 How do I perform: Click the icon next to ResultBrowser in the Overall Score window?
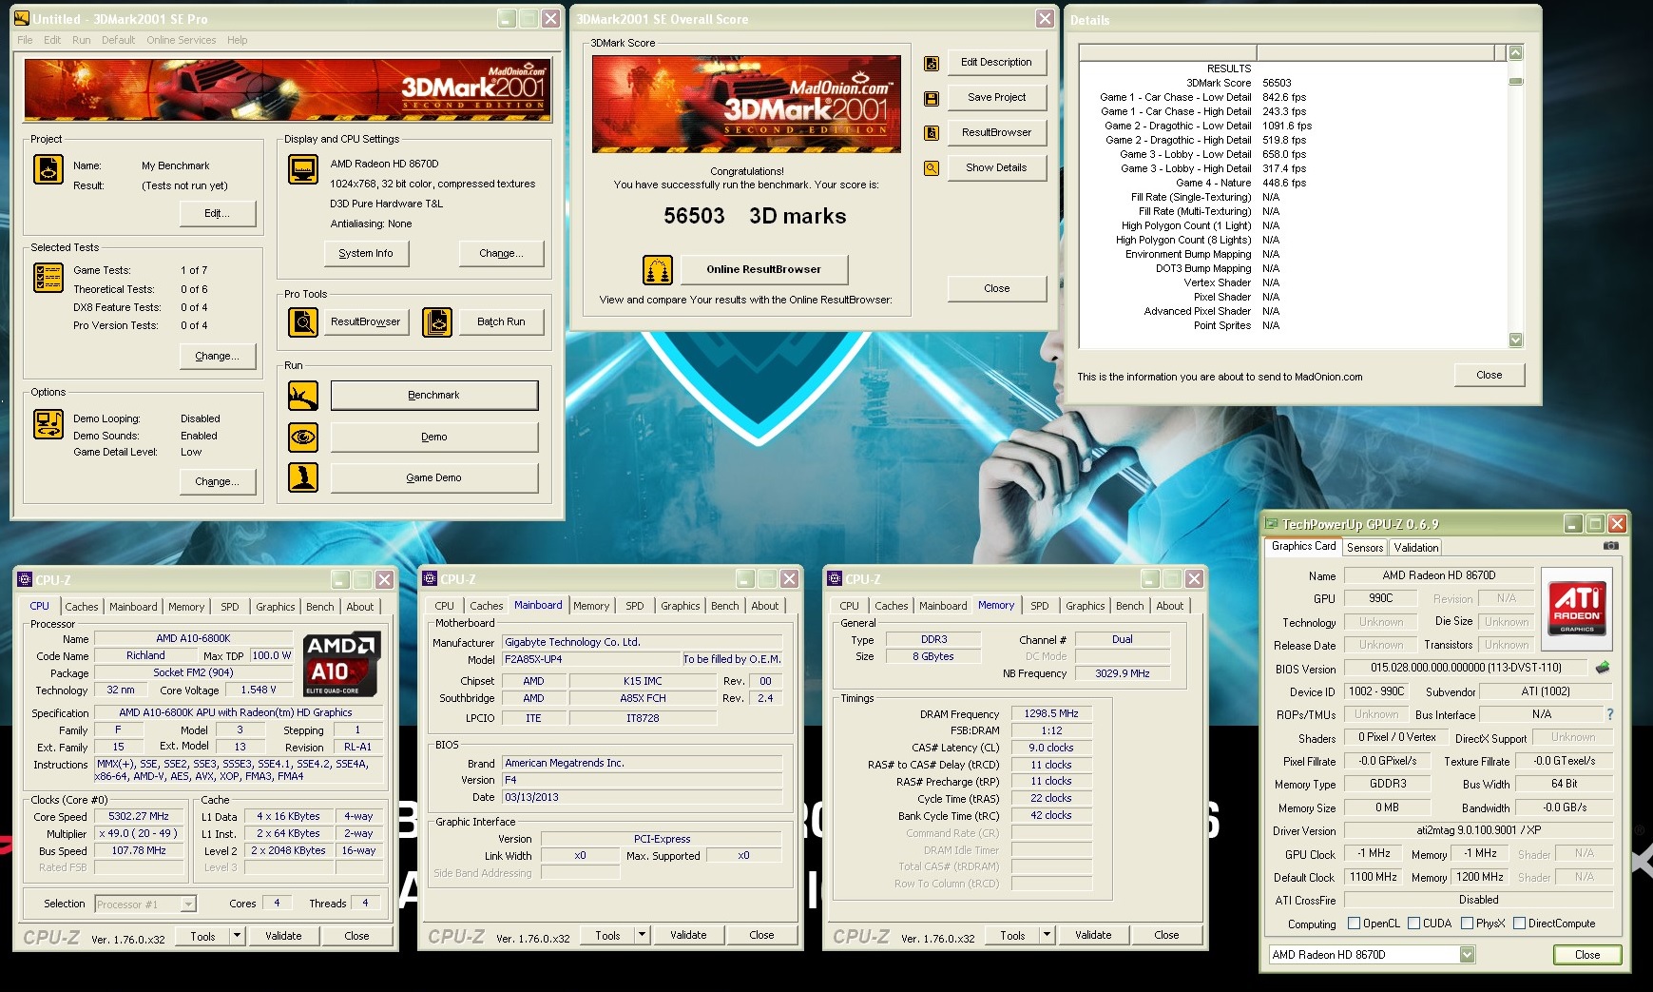932,133
